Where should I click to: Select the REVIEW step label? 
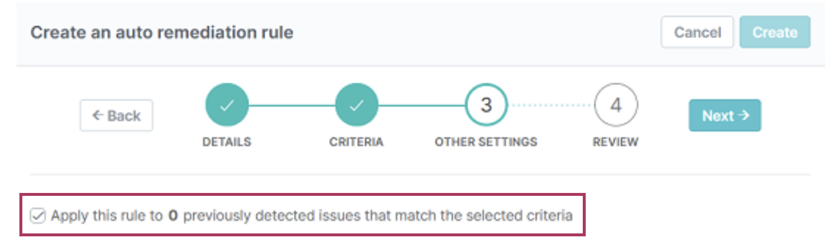click(x=615, y=142)
